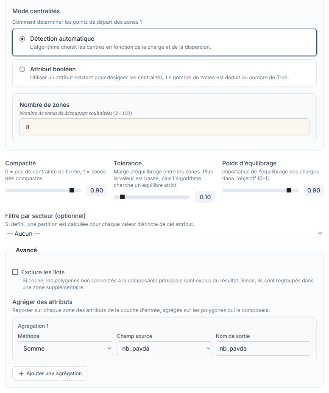Click the Poids d'équilibrage value box 0.90

[x=314, y=190]
